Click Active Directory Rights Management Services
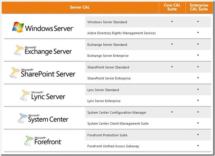This screenshot has width=215, height=156. (x=121, y=33)
